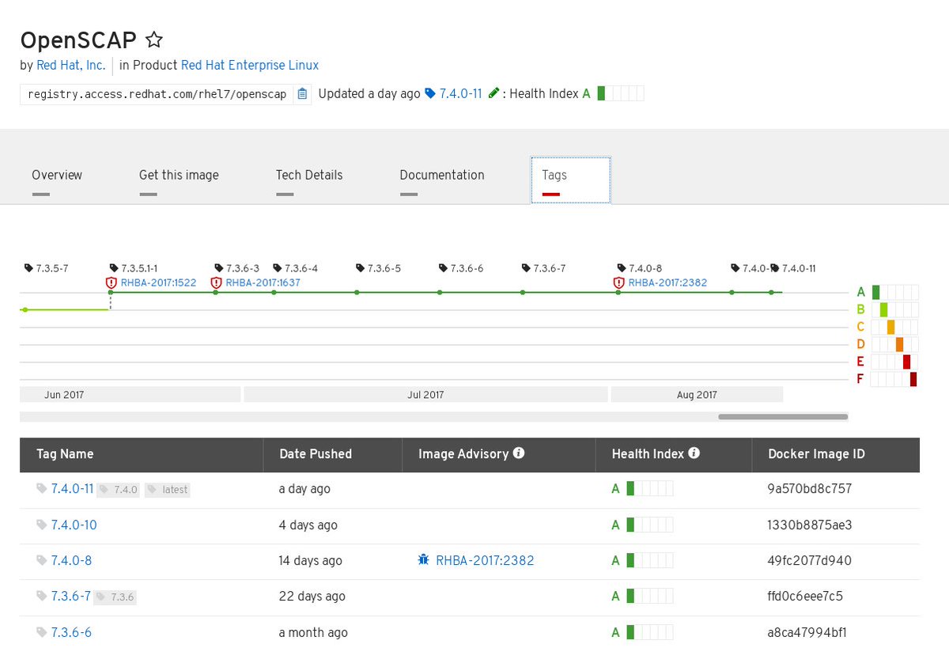Image resolution: width=949 pixels, height=648 pixels.
Task: Click bug icon beside RHBA-2017:2382 in table
Action: coord(423,560)
